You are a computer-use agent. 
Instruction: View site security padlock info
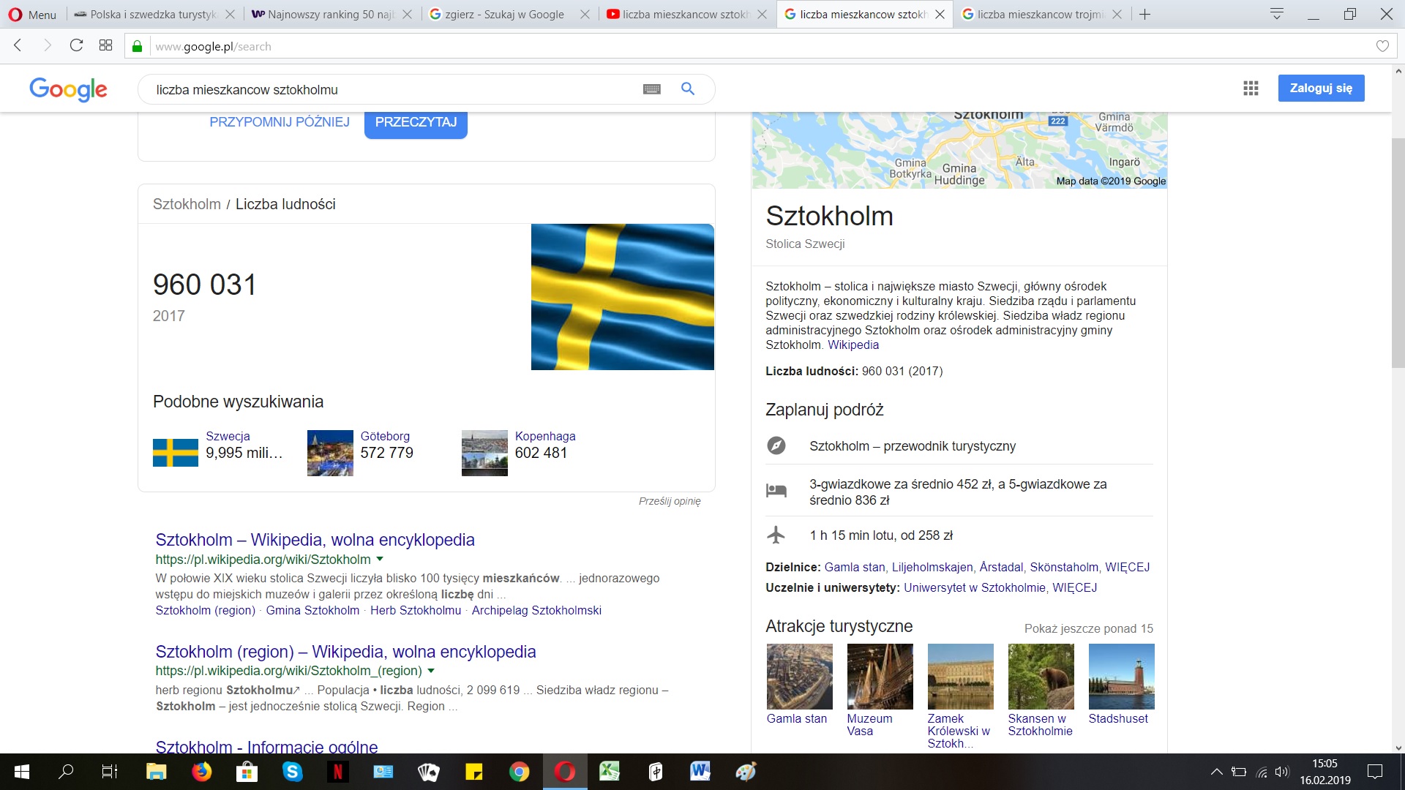137,46
